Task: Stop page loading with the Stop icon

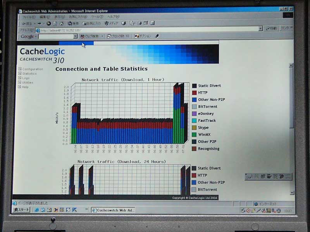Action: tap(49, 24)
